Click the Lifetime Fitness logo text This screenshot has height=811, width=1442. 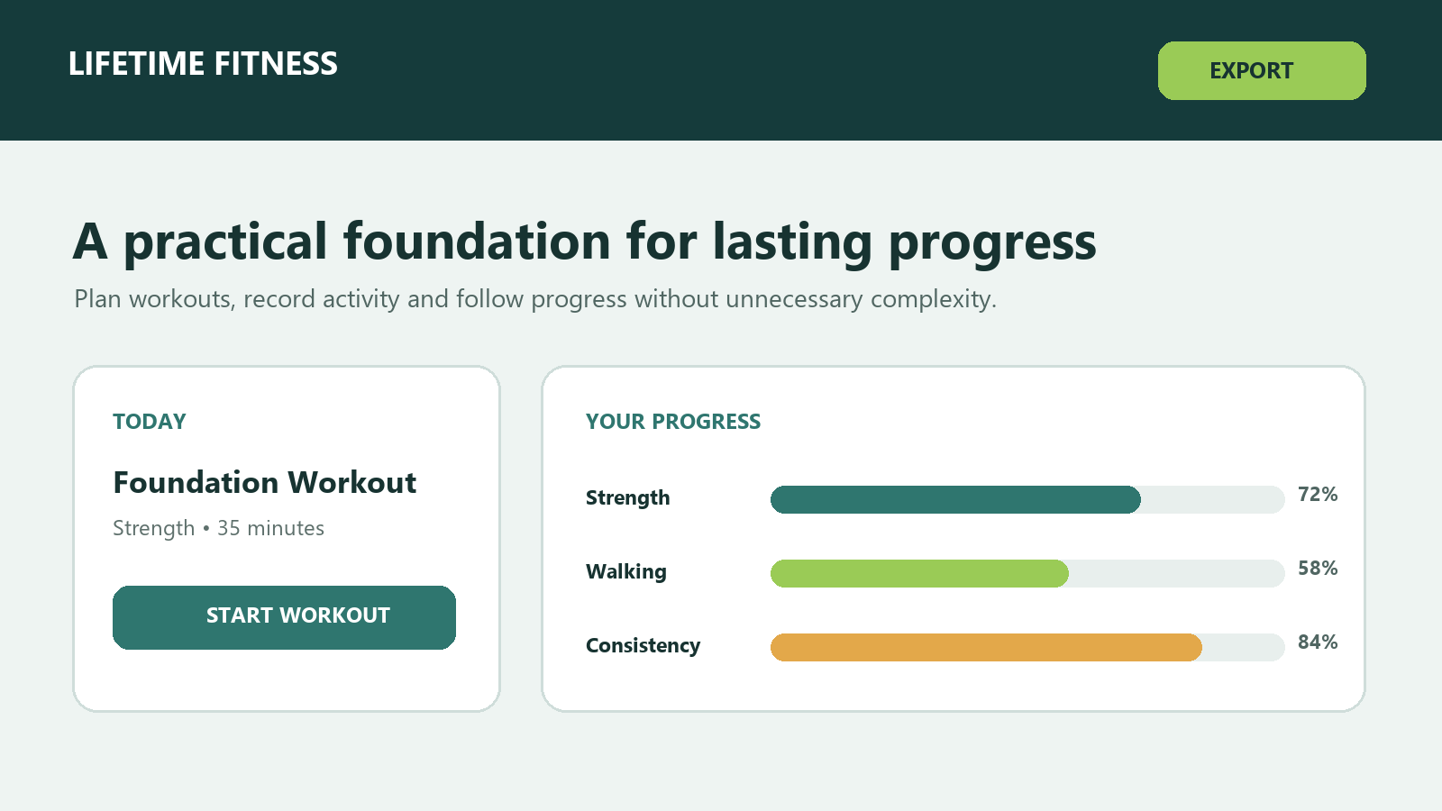point(203,64)
